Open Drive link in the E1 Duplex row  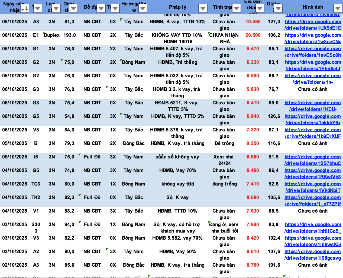coord(313,38)
